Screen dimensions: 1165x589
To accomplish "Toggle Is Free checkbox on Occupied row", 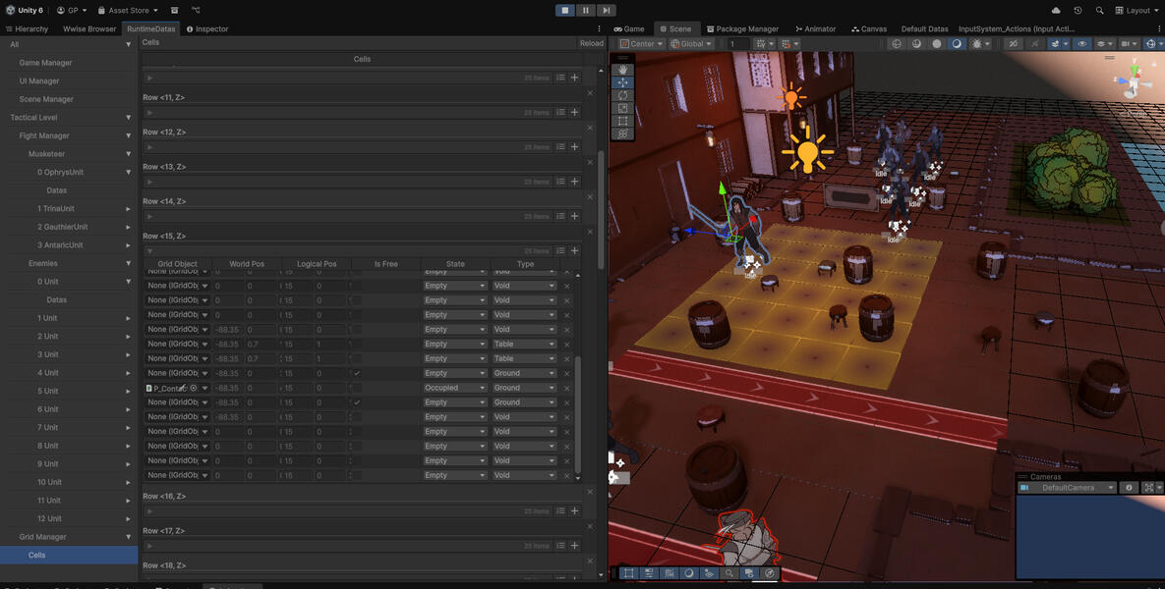I will tap(357, 388).
